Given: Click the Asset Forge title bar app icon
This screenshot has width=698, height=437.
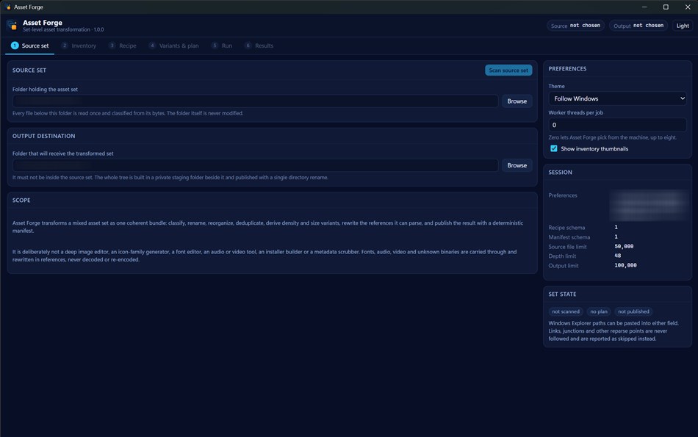Looking at the screenshot, I should pos(8,7).
